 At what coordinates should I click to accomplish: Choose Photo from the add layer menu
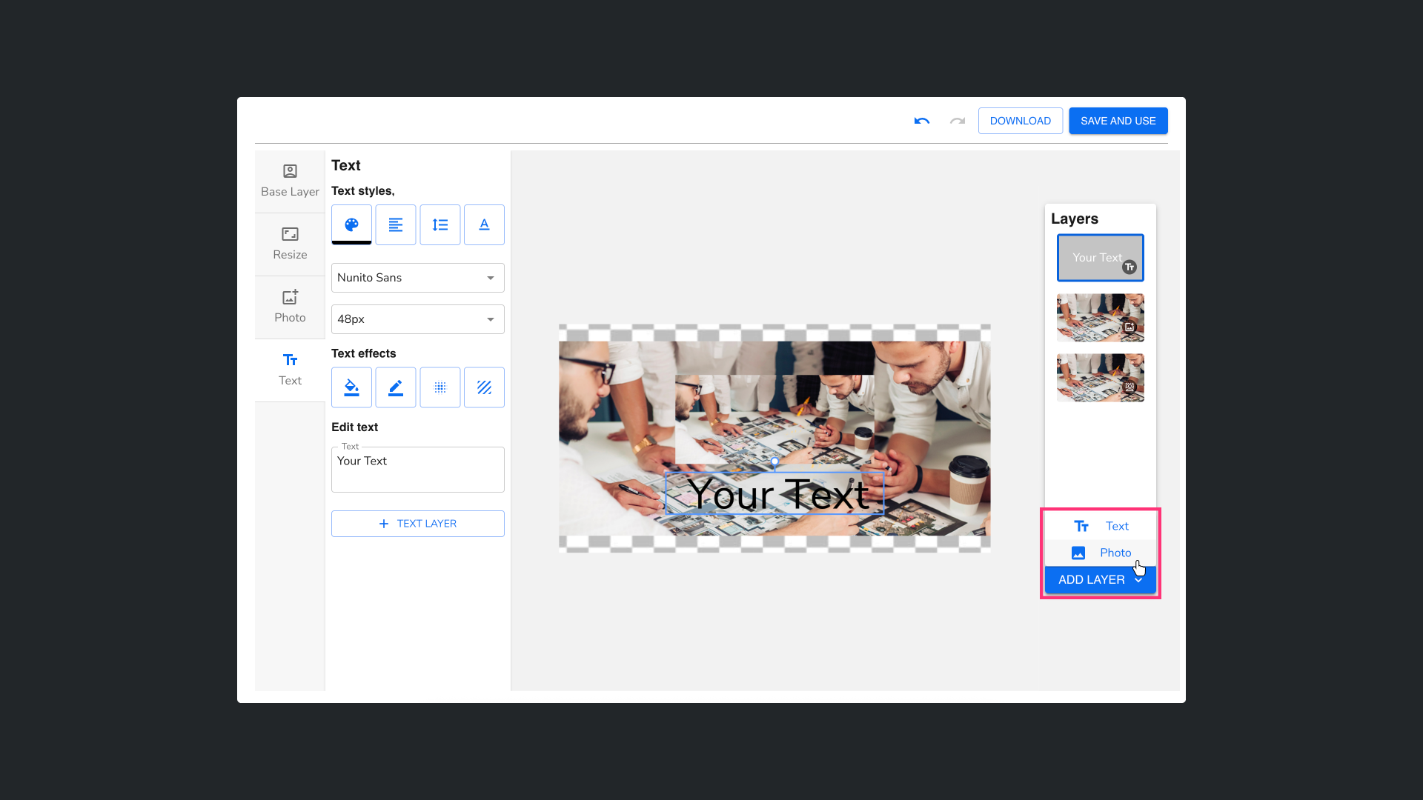(x=1101, y=553)
